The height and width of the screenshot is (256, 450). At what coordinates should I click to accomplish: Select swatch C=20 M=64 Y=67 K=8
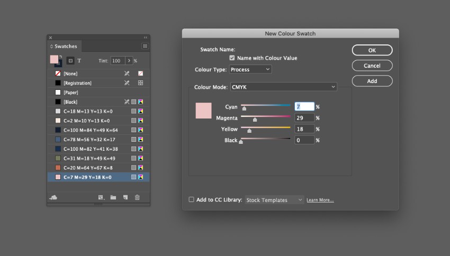click(x=98, y=168)
